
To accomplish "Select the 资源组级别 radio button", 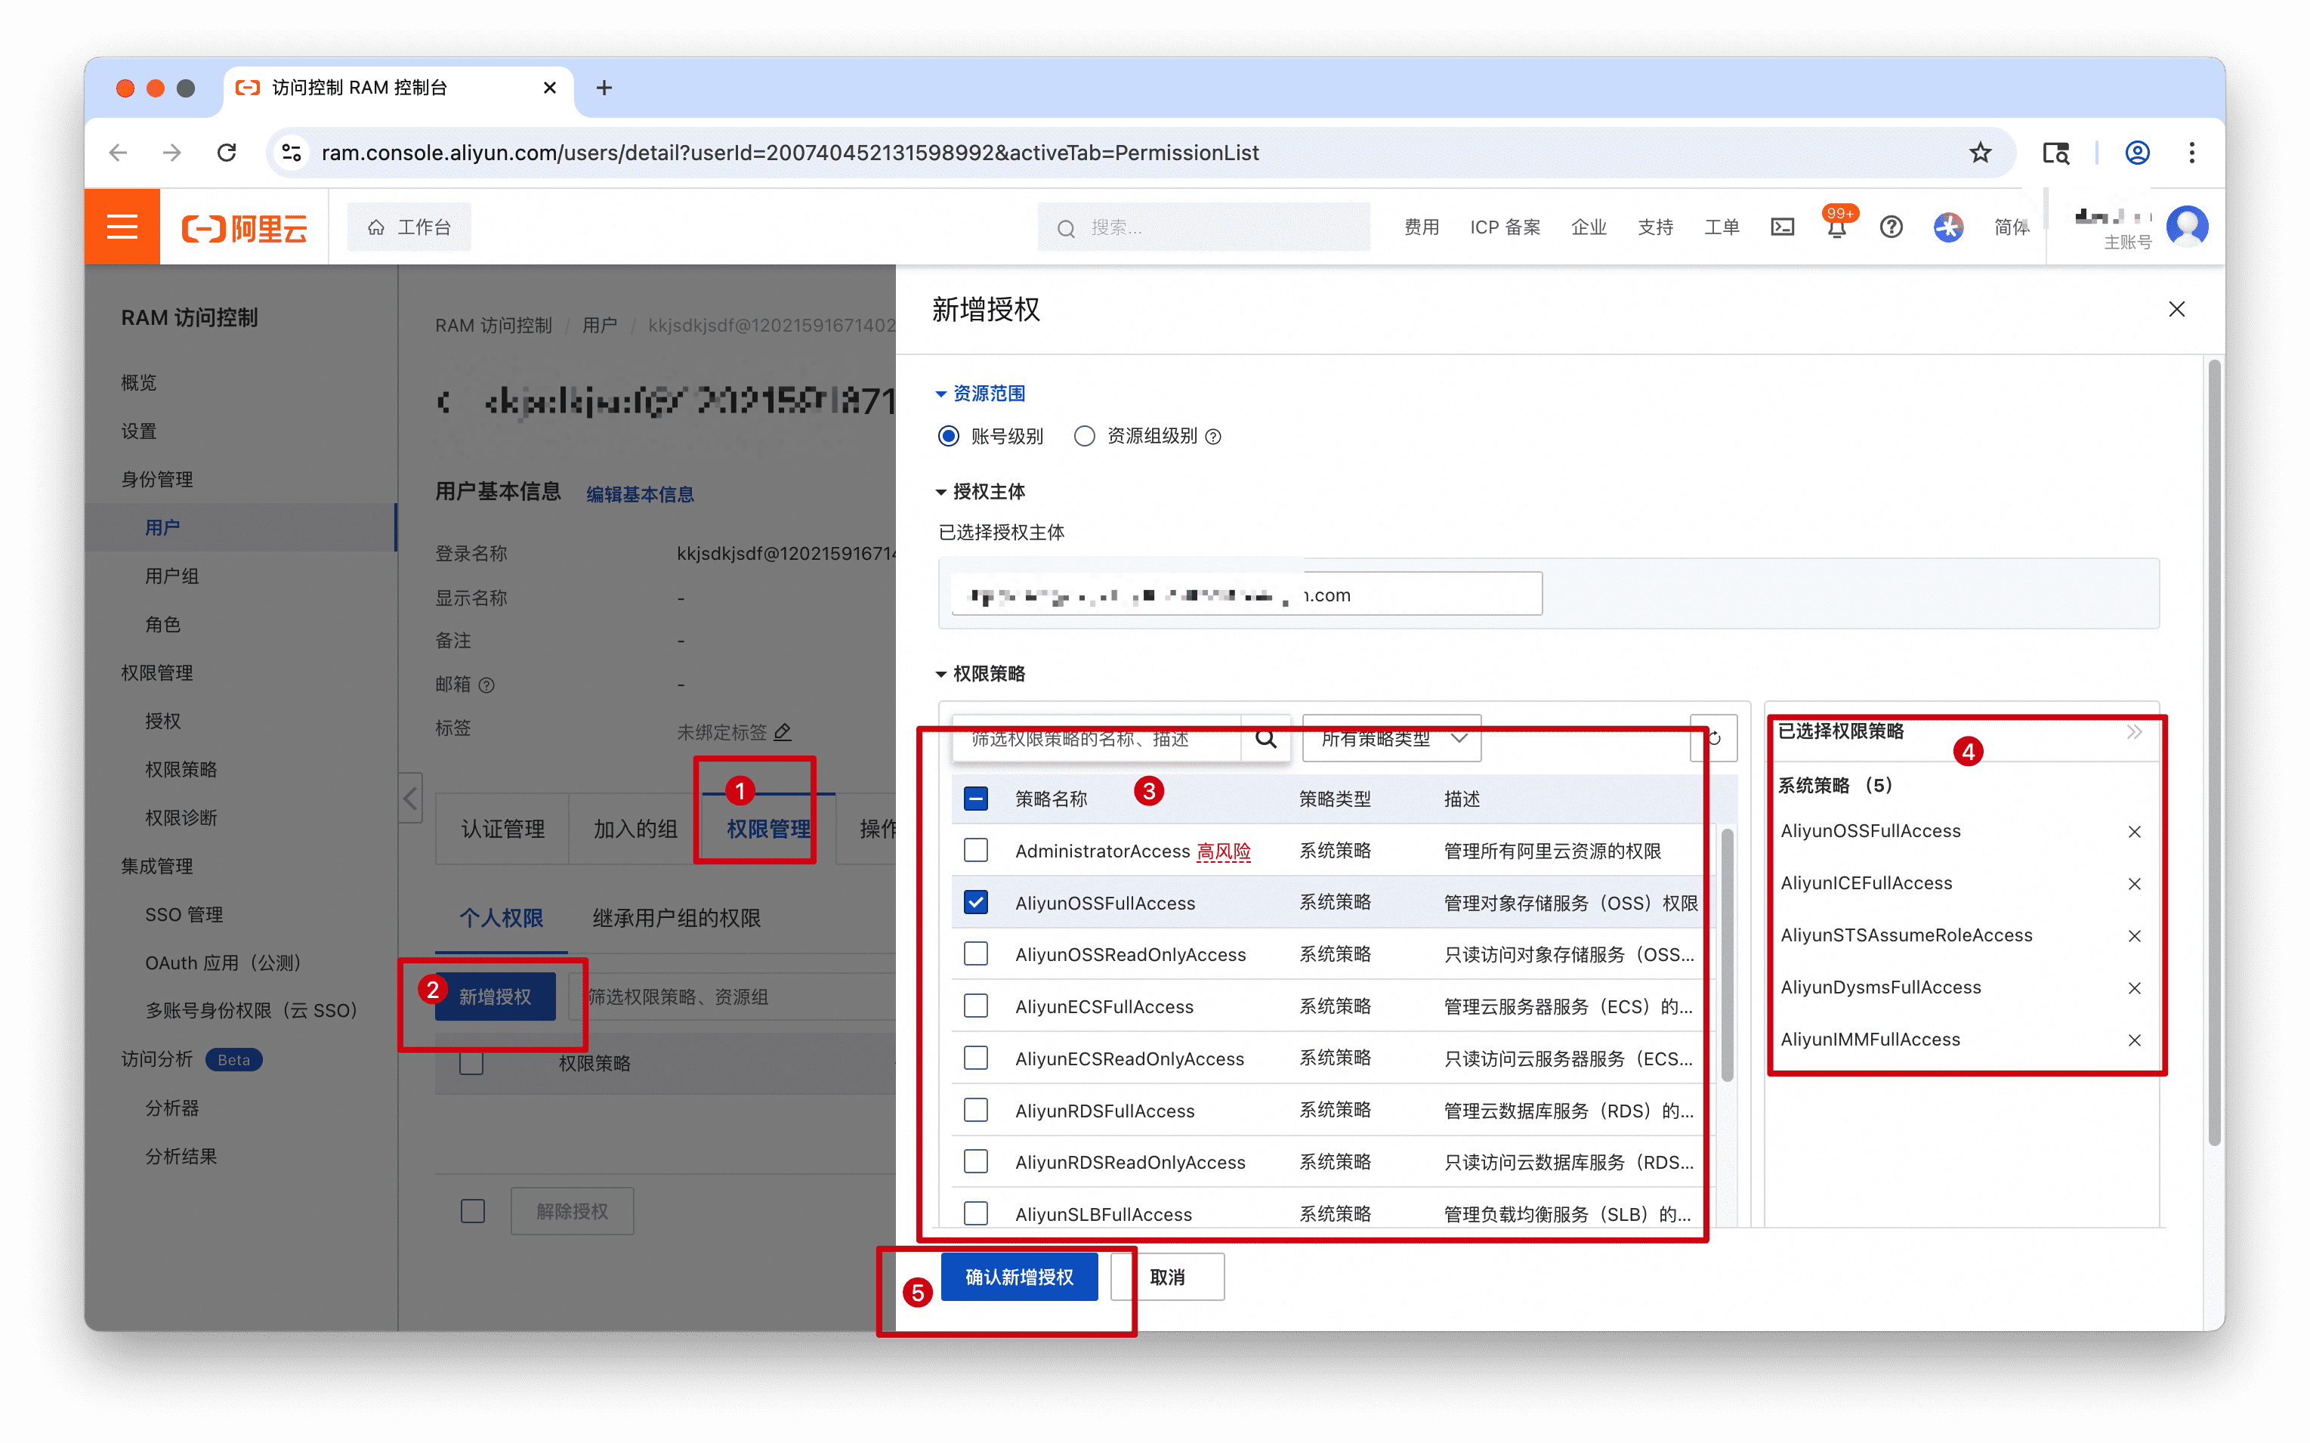I will pyautogui.click(x=1084, y=436).
